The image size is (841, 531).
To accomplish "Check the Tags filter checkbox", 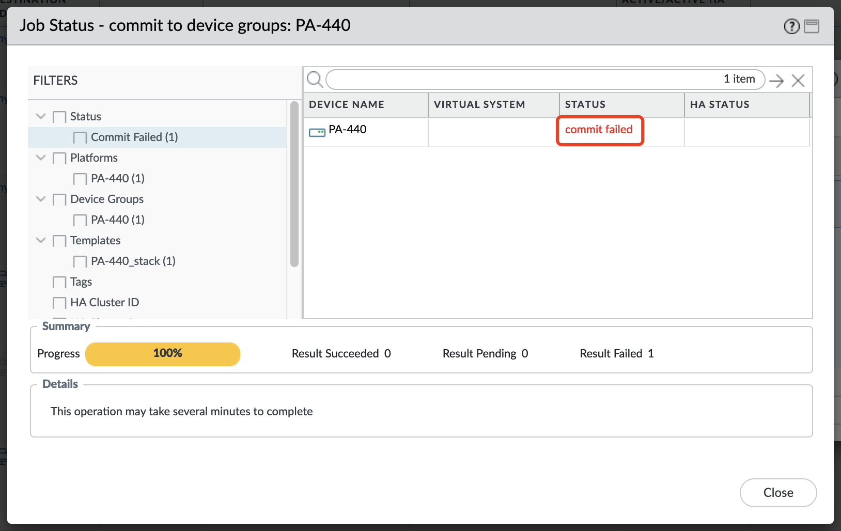I will (x=59, y=283).
